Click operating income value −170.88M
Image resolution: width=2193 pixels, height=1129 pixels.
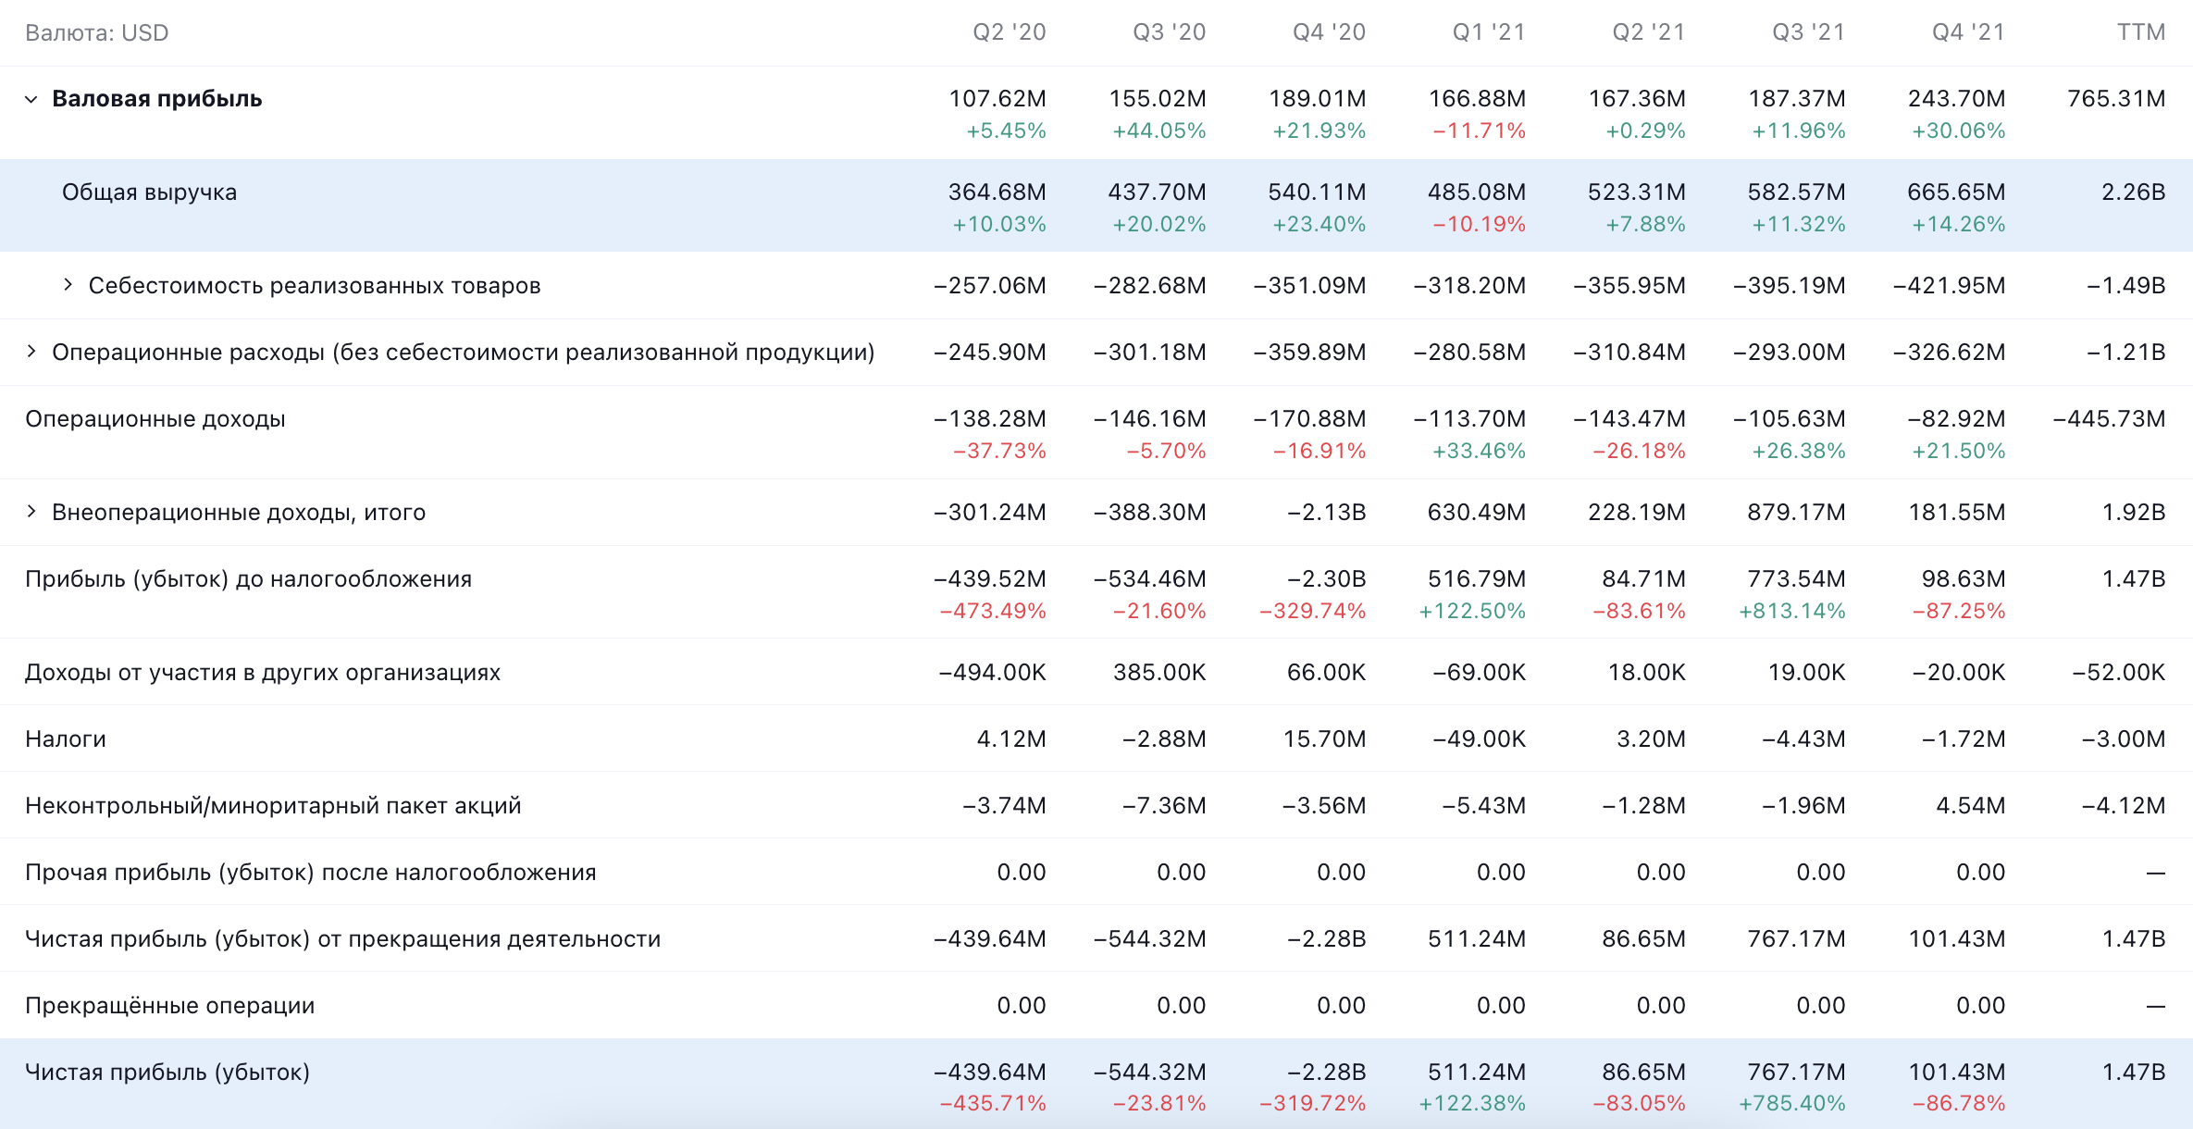point(1310,418)
